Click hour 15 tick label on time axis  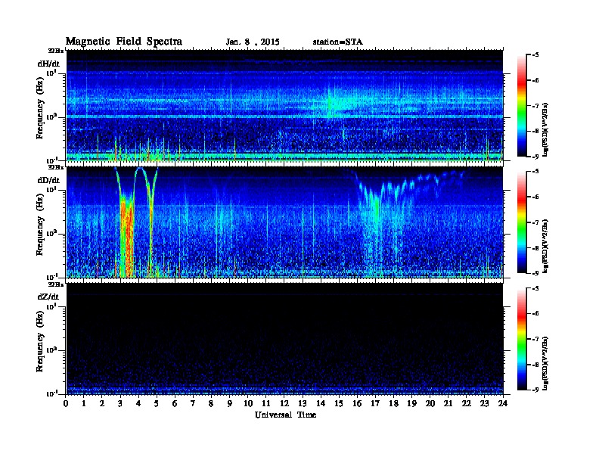click(339, 403)
